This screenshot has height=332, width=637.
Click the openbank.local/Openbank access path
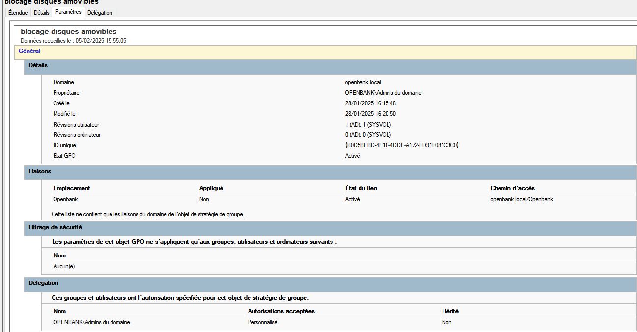[x=521, y=199]
